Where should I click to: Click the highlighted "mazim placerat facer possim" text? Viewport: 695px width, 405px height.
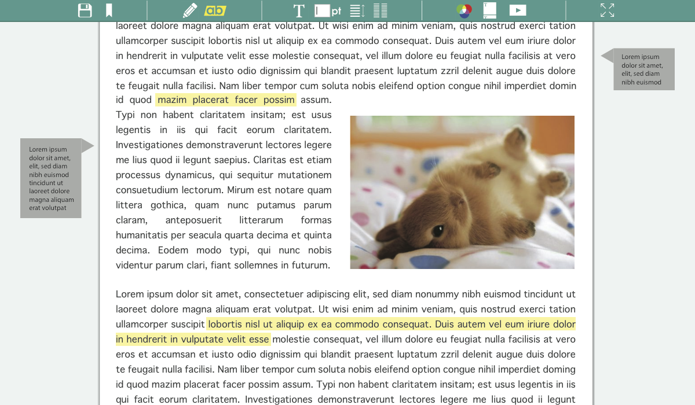226,100
